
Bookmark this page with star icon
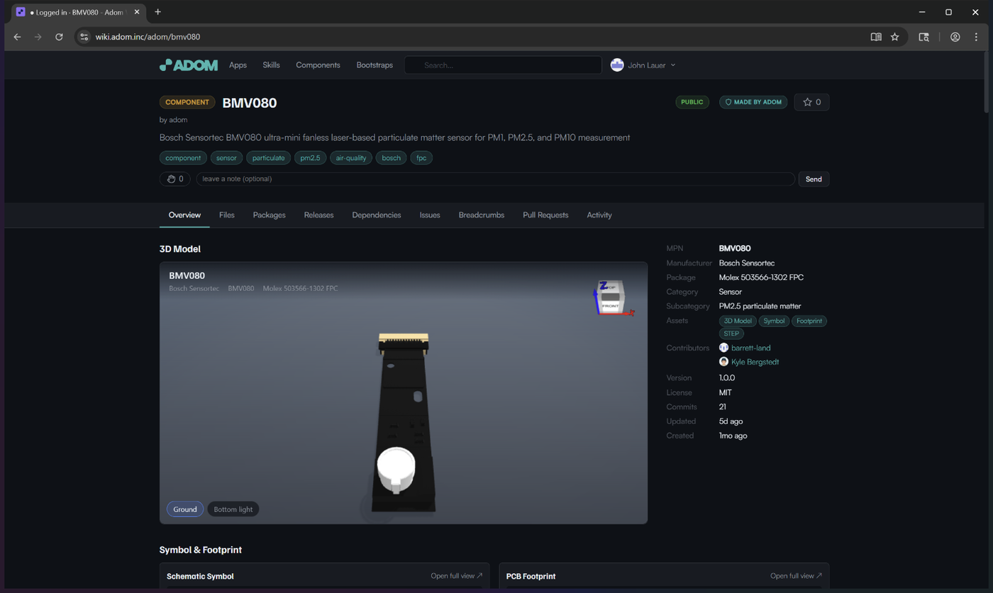pos(895,37)
